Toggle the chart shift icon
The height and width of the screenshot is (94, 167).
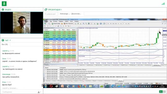pyautogui.click(x=94, y=23)
